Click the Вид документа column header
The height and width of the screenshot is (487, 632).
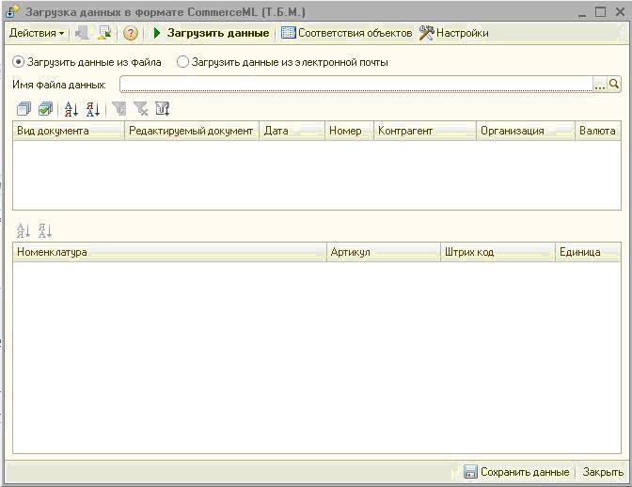tap(68, 131)
